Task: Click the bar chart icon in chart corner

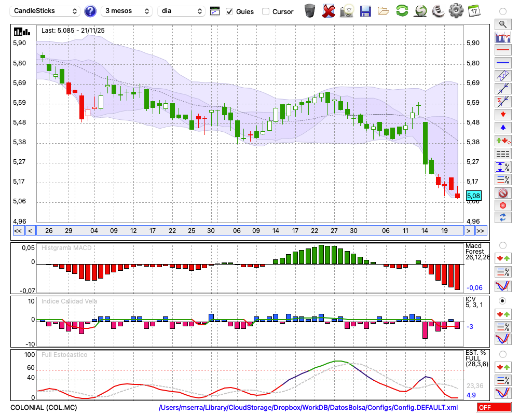Action: click(x=22, y=32)
